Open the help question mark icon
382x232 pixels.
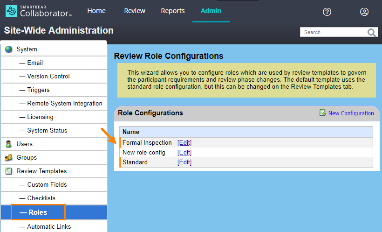[327, 12]
